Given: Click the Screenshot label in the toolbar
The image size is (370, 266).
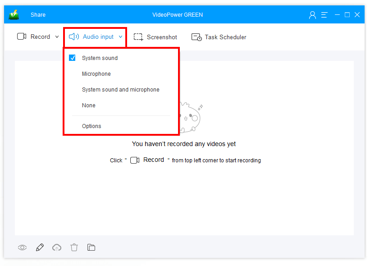Looking at the screenshot, I should point(162,37).
